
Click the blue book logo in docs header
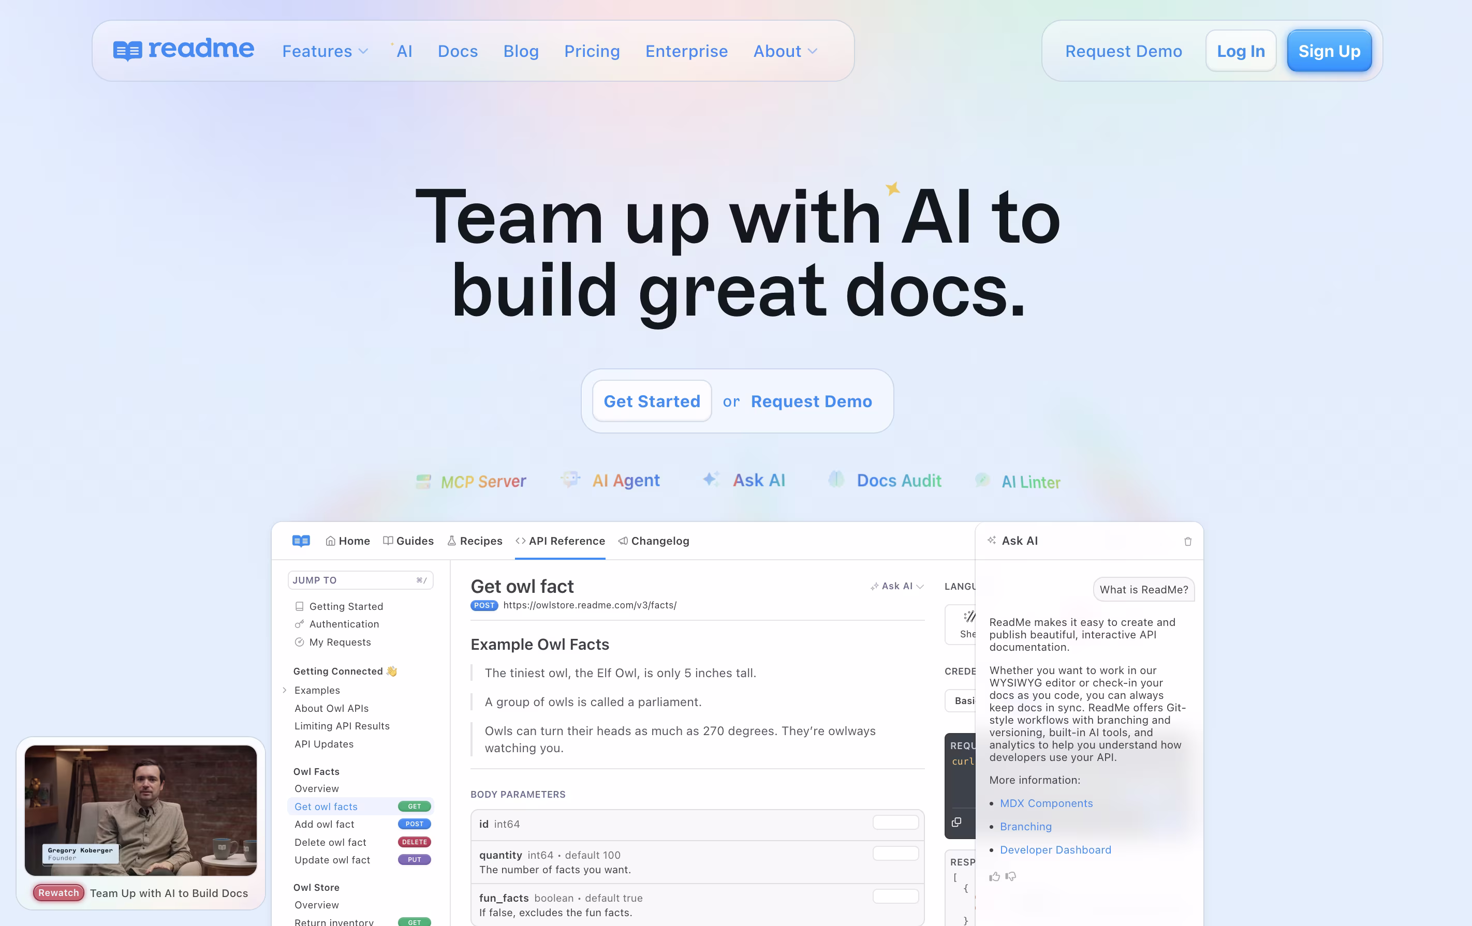(301, 541)
